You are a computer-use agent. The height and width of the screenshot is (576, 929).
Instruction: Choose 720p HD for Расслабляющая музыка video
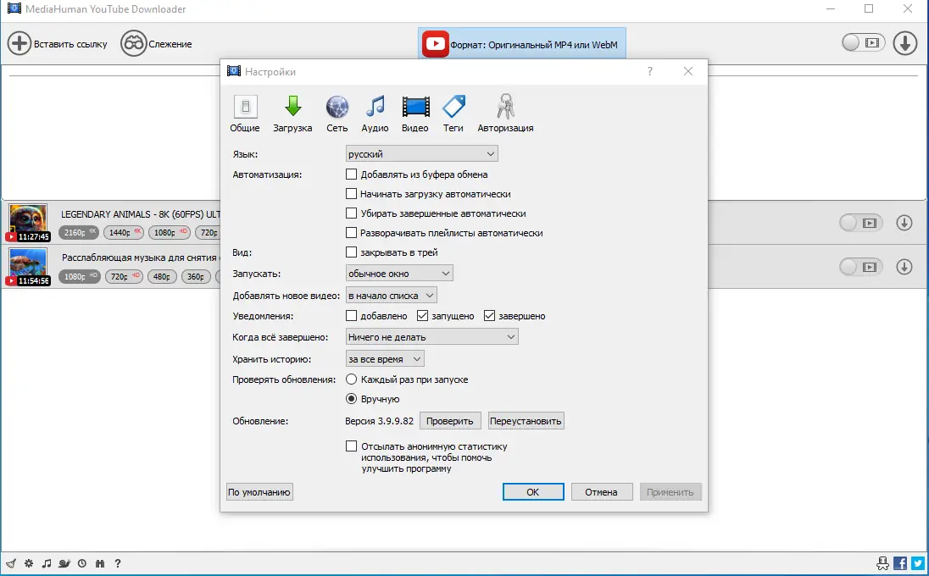pyautogui.click(x=123, y=276)
